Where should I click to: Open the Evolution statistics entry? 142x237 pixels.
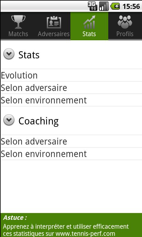[71, 75]
